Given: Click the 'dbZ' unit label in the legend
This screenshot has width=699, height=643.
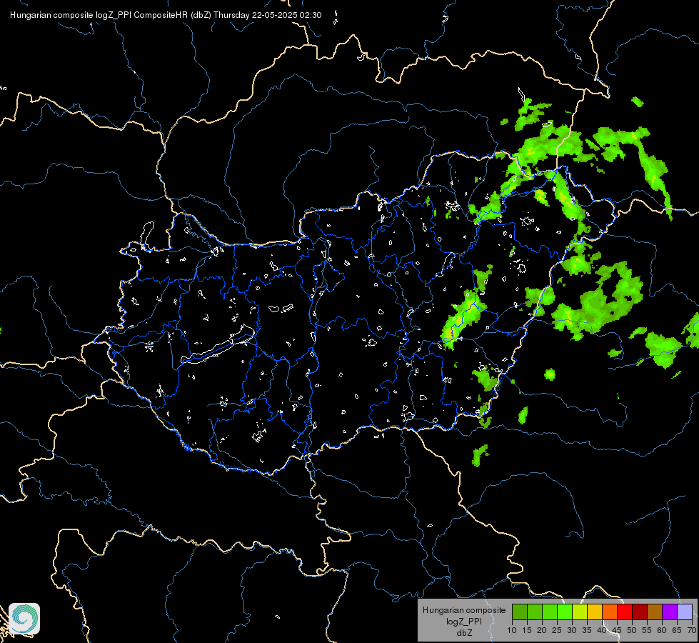Looking at the screenshot, I should click(x=464, y=633).
